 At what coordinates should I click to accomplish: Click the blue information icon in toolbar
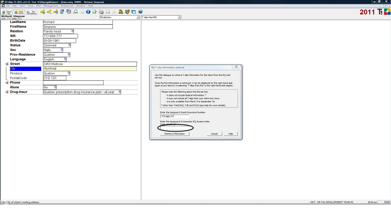(x=88, y=12)
